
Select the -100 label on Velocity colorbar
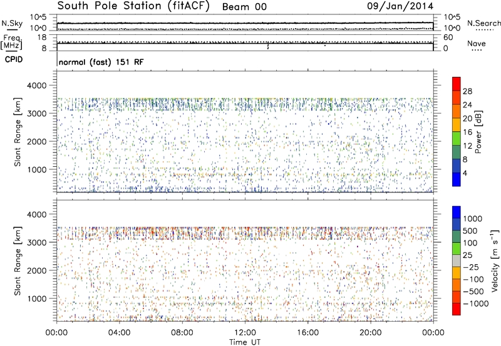point(473,279)
